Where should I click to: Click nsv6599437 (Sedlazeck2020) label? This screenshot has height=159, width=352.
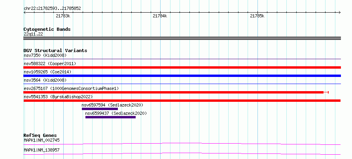(116, 113)
